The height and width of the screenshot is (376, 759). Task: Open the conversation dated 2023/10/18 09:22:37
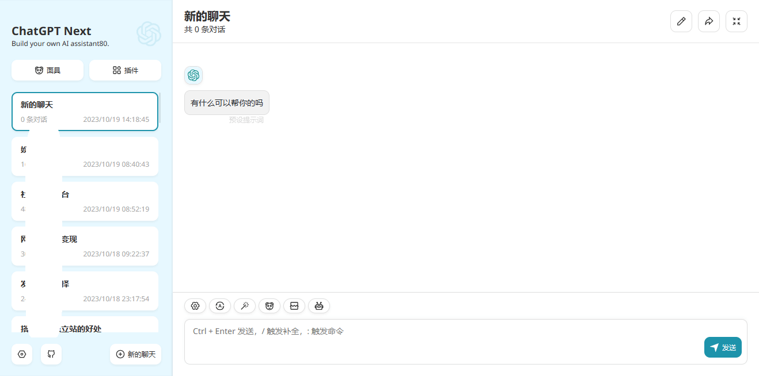pyautogui.click(x=85, y=246)
